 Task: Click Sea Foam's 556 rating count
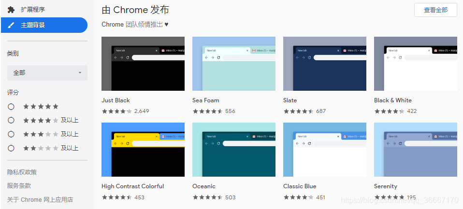tap(231, 111)
